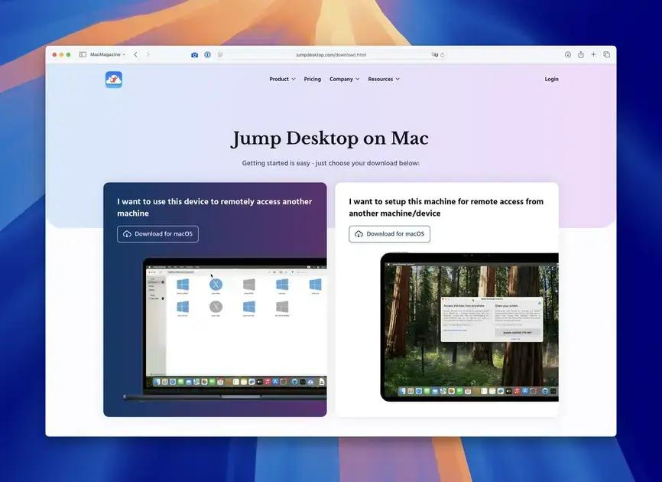Open the 1Password extension icon
Screen dimensions: 662x482
coord(208,54)
